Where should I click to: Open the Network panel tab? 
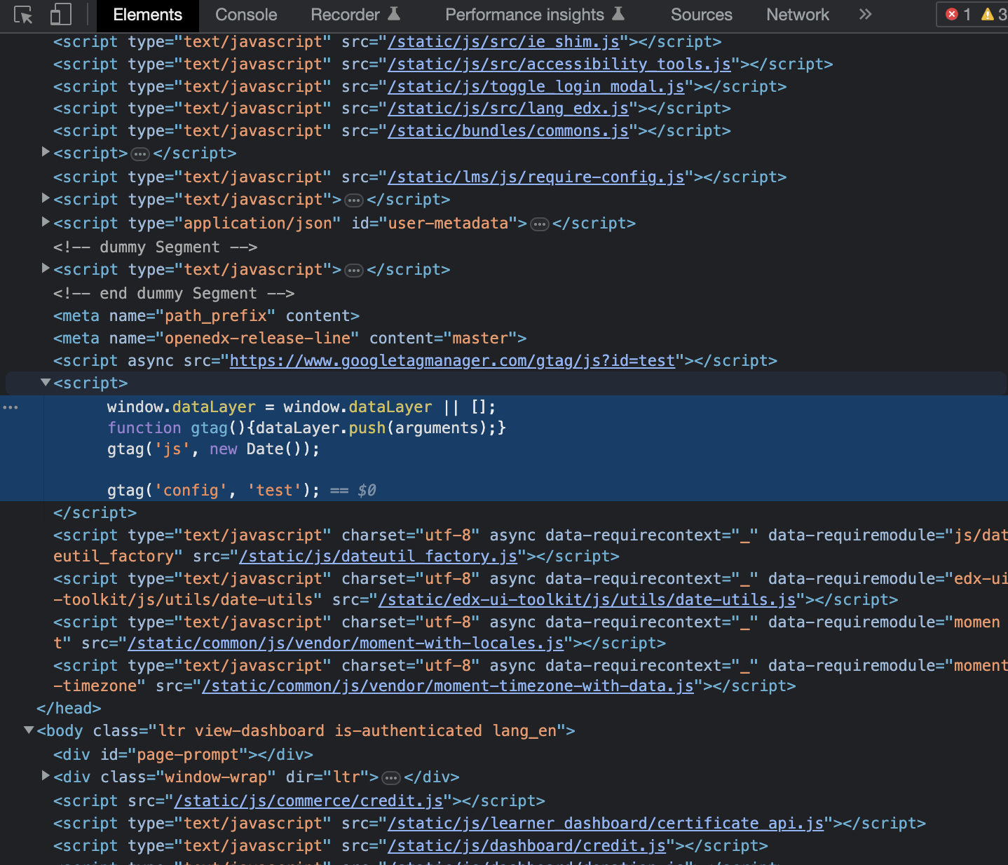coord(798,14)
